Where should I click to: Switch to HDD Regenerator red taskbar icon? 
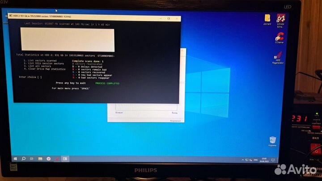57,159
